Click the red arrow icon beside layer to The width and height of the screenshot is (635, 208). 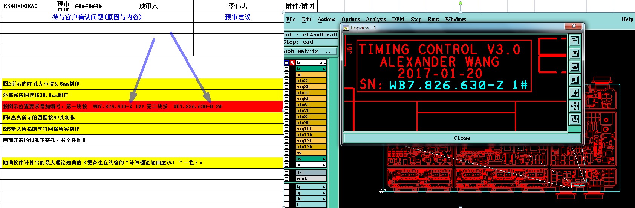pyautogui.click(x=292, y=63)
